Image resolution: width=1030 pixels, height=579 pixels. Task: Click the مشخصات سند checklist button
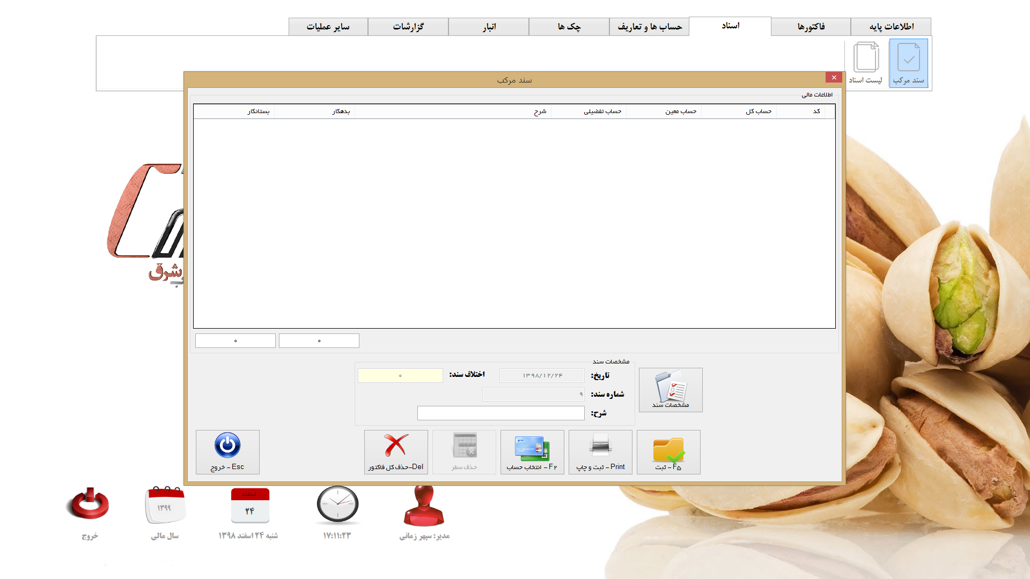coord(671,390)
